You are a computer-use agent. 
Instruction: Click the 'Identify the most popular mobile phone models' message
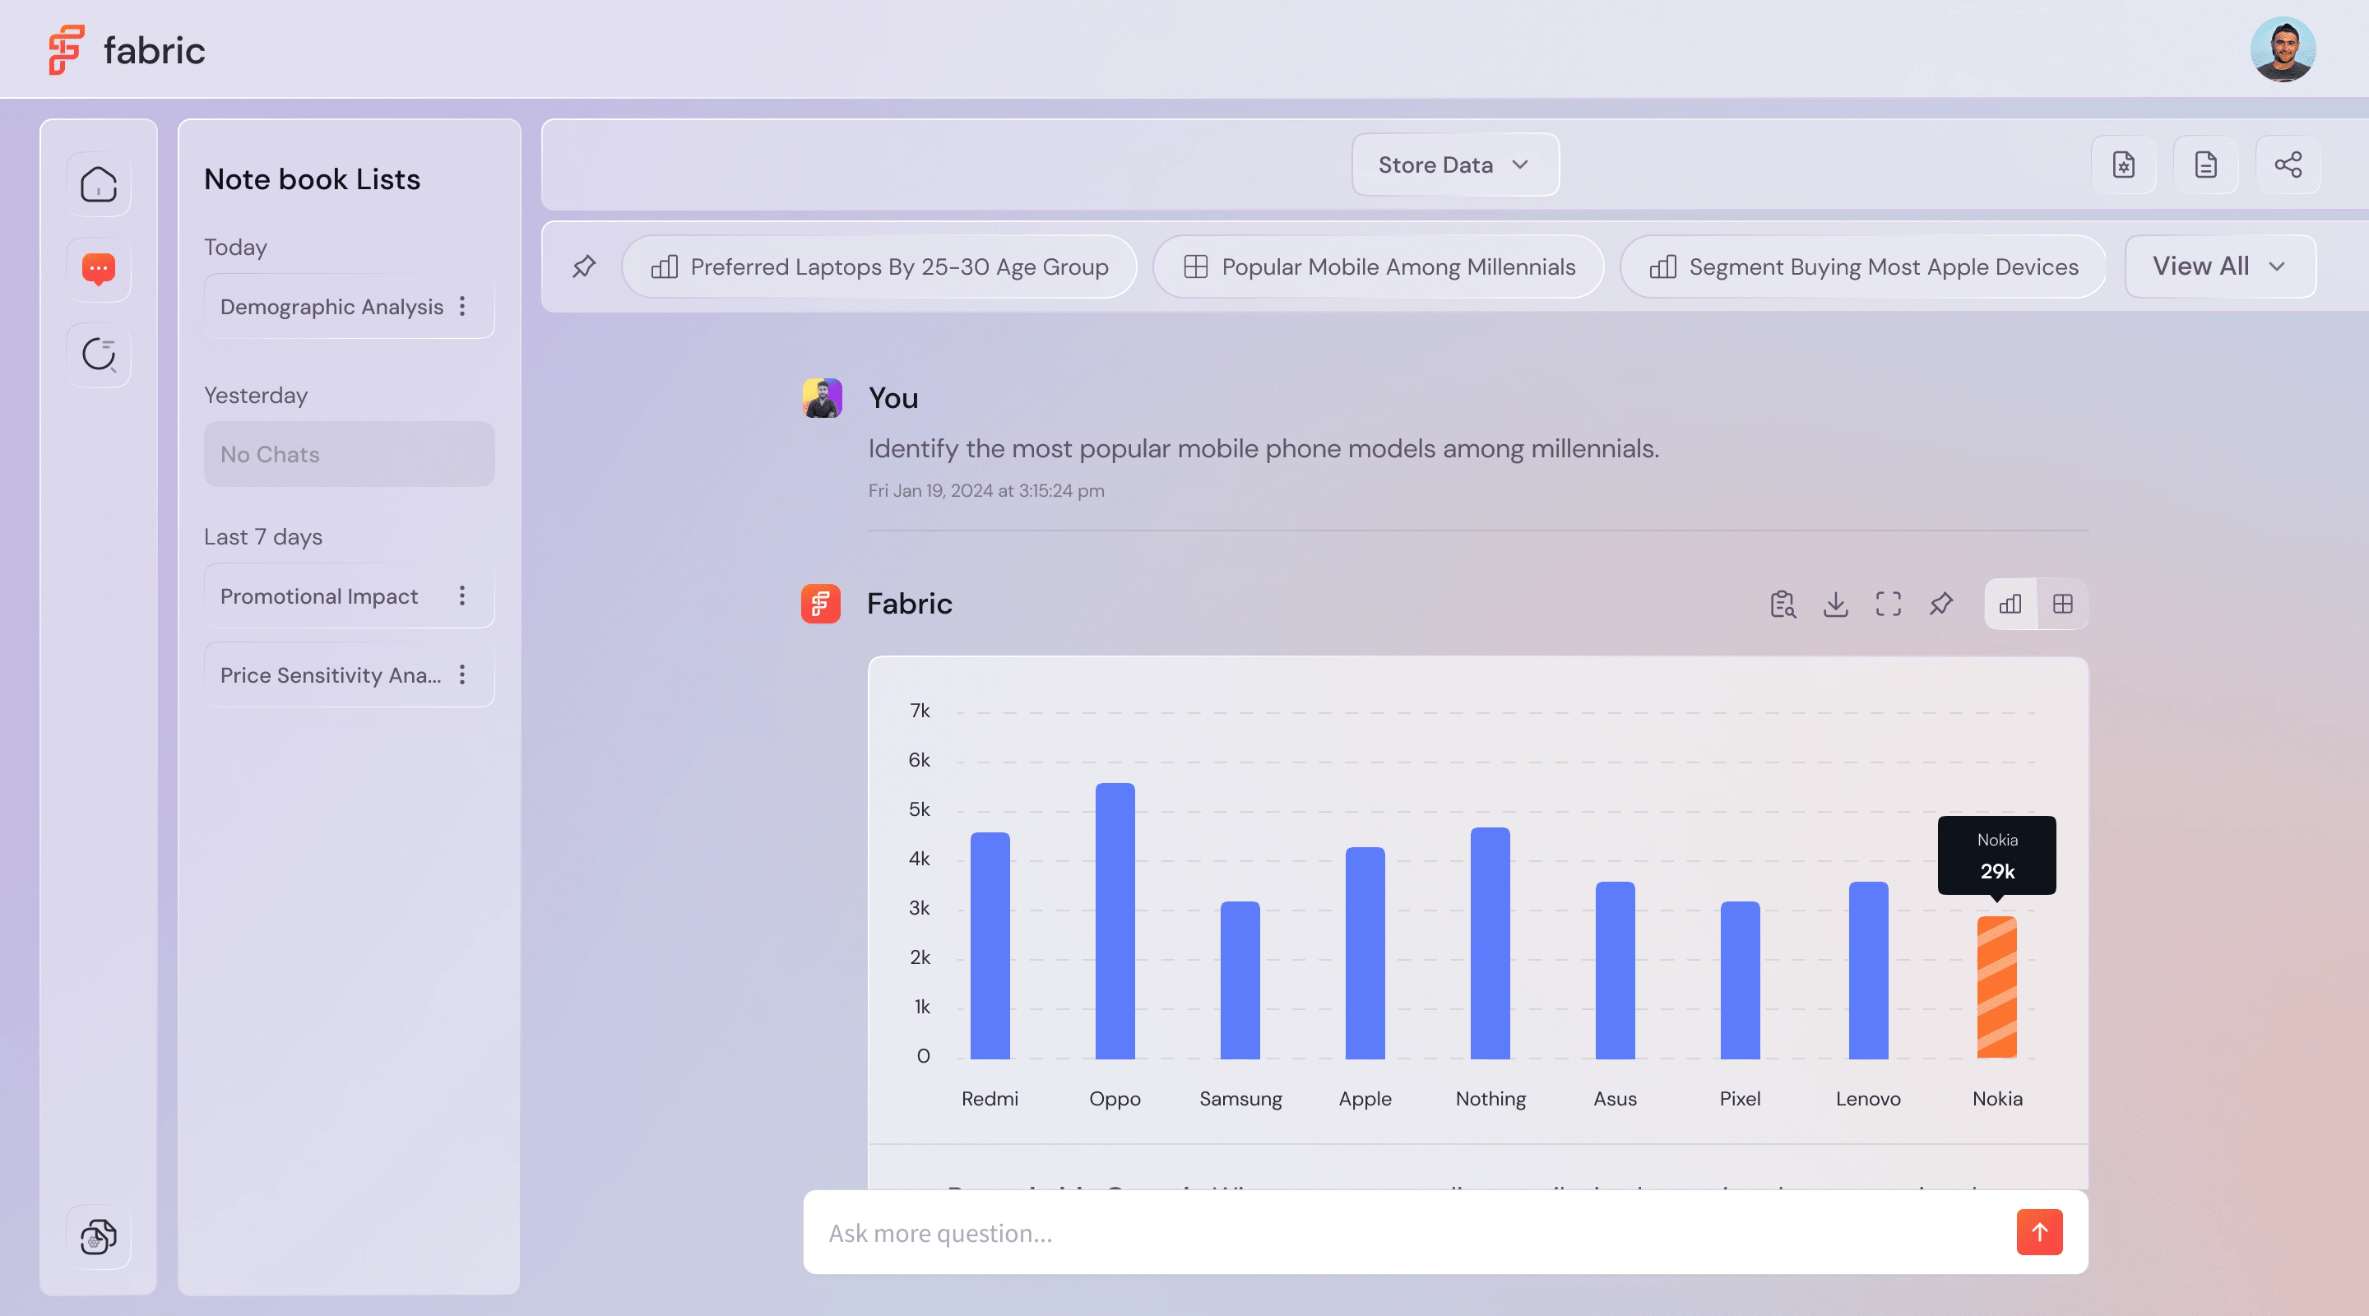point(1263,449)
